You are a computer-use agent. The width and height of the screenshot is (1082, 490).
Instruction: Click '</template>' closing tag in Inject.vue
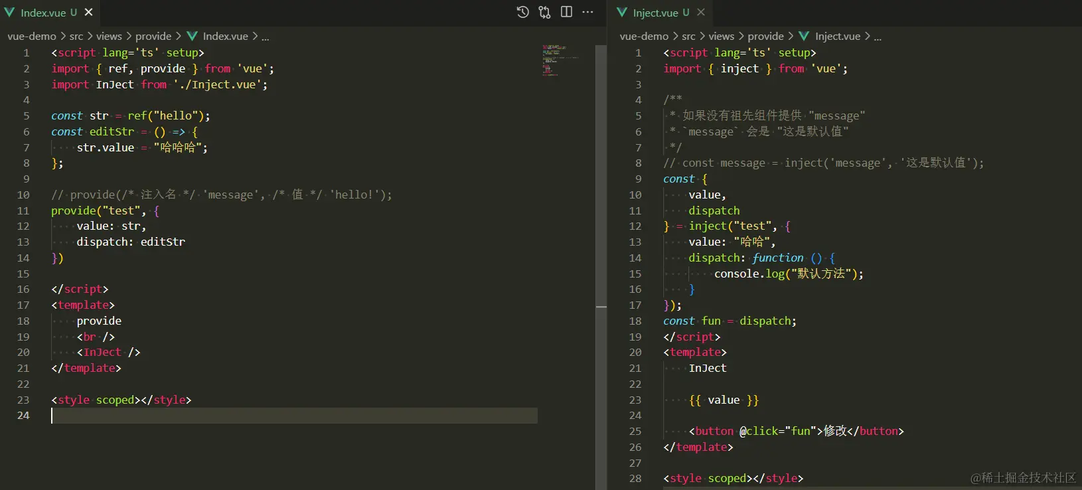pos(698,448)
